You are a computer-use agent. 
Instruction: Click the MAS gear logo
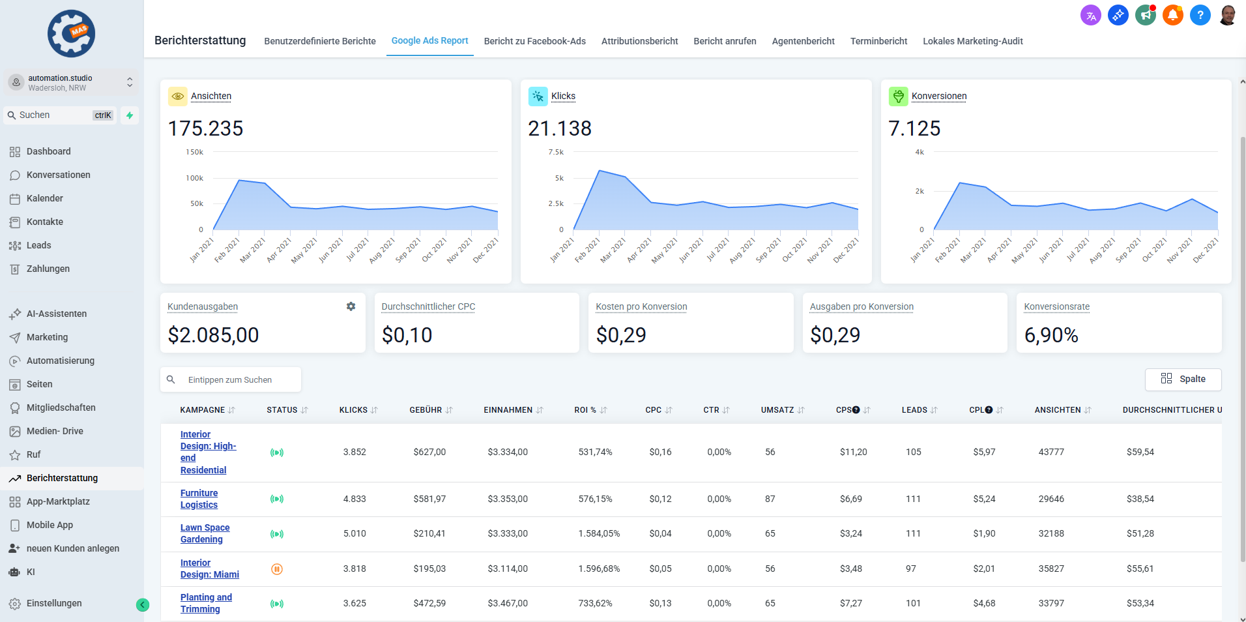(x=72, y=33)
